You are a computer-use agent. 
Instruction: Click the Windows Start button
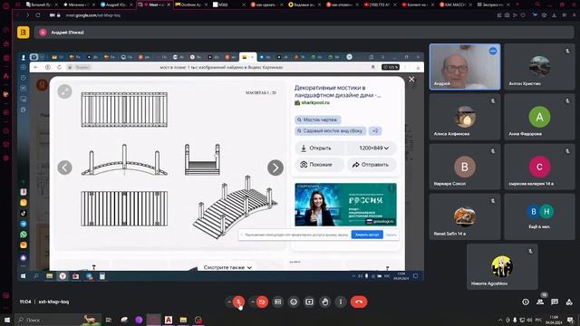coord(7,320)
